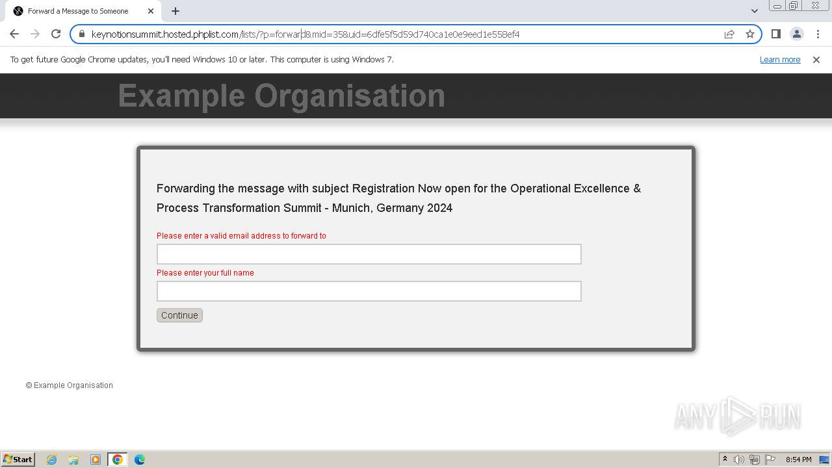Screen dimensions: 832x468
Task: Minimize the Chrome window
Action: 777,6
